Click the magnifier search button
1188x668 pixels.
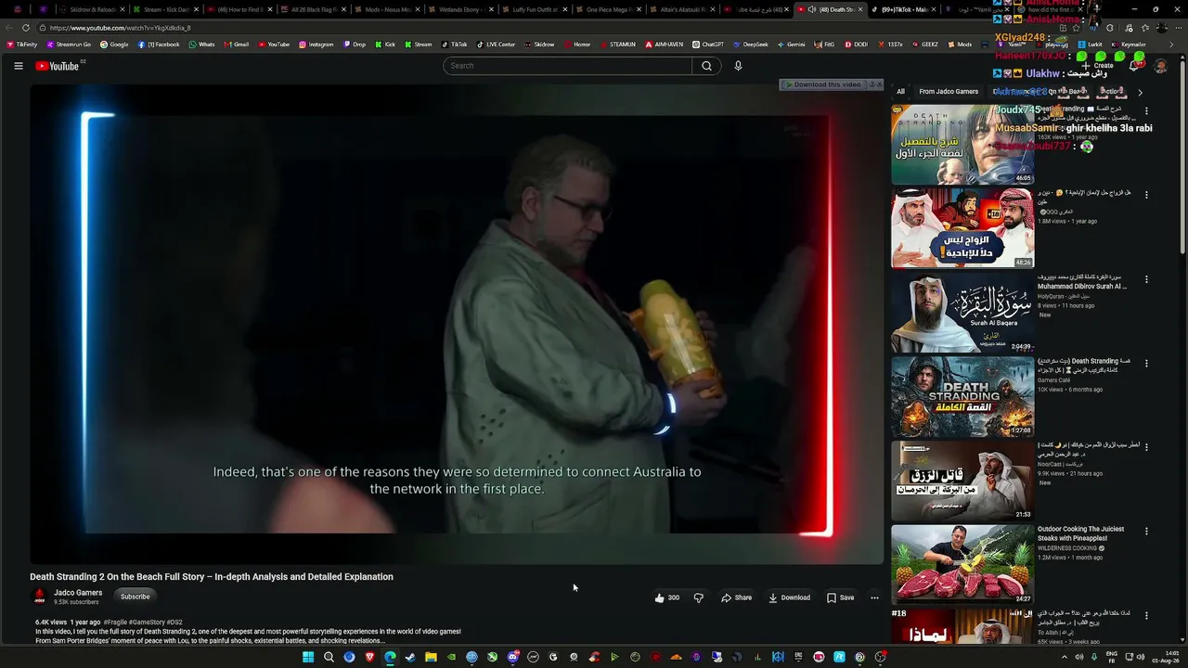(x=706, y=66)
